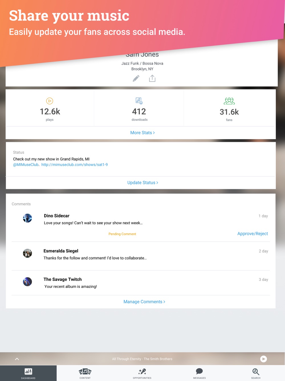The height and width of the screenshot is (381, 285).
Task: Tap the share profile icon
Action: (152, 78)
